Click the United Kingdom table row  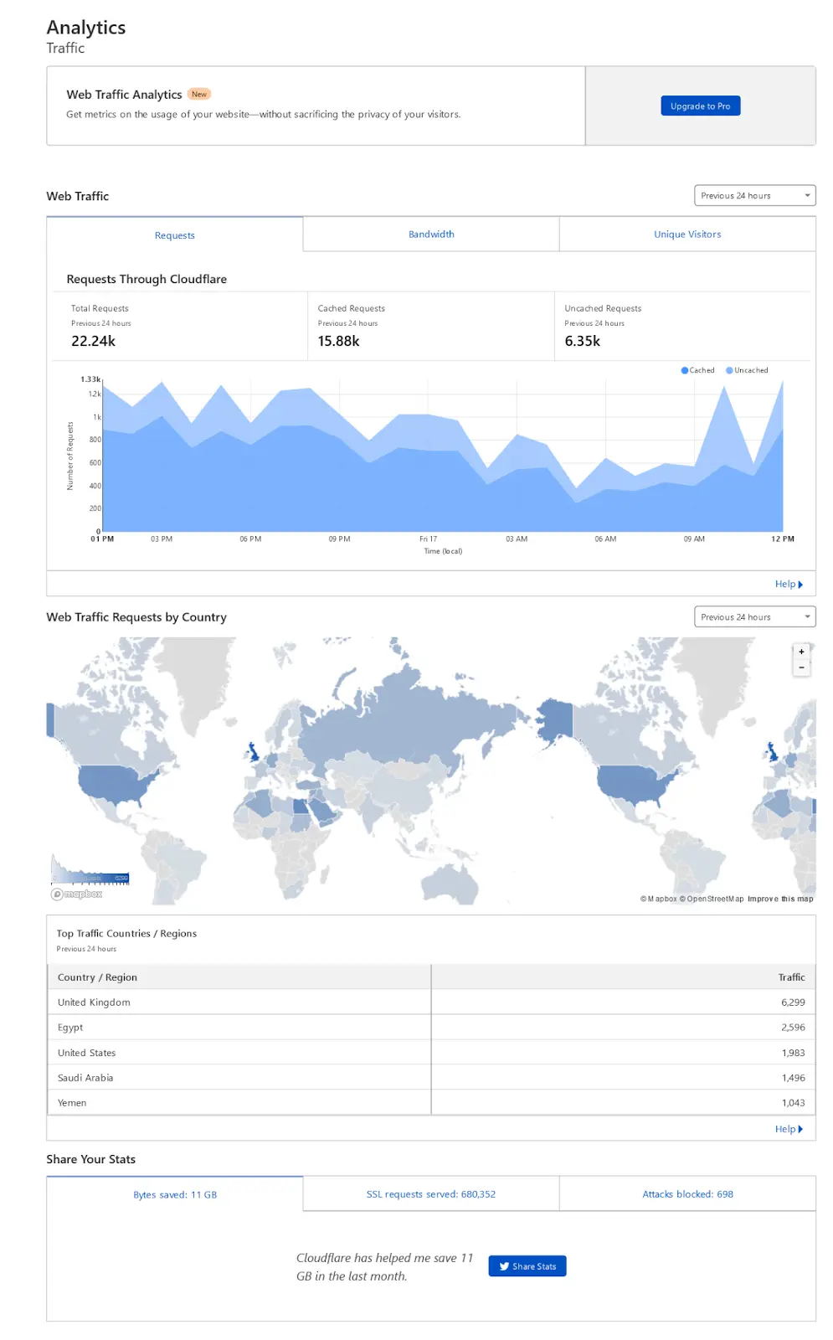tap(239, 1002)
